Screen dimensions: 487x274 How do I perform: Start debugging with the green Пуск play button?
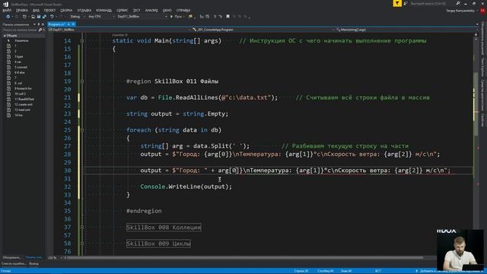(x=176, y=17)
